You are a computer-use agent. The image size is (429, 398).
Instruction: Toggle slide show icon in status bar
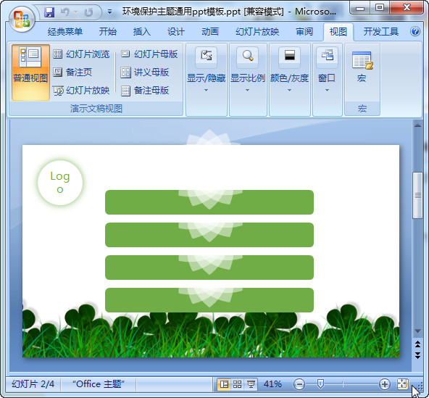point(251,384)
